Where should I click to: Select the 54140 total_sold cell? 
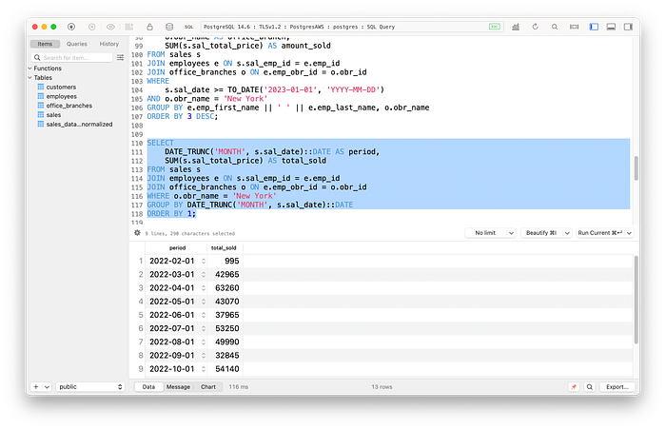pyautogui.click(x=226, y=369)
